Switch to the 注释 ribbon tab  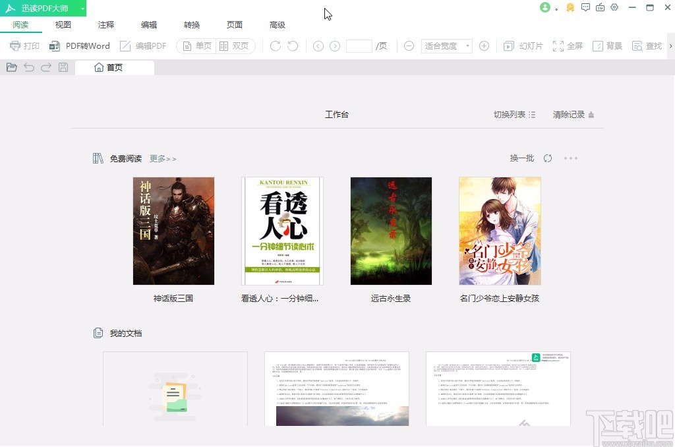105,24
